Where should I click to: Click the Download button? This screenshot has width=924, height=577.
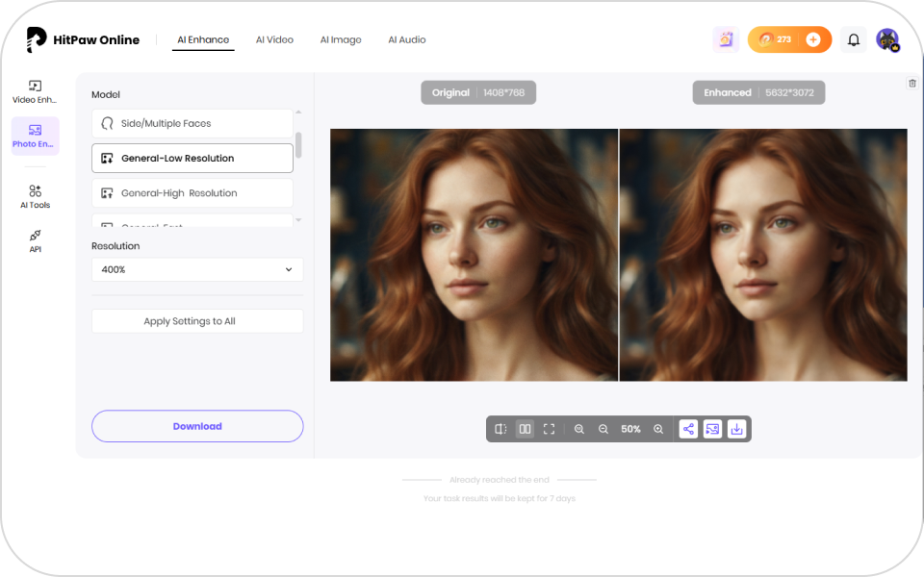197,426
